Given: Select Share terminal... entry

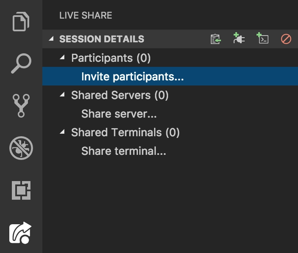Looking at the screenshot, I should [170, 151].
